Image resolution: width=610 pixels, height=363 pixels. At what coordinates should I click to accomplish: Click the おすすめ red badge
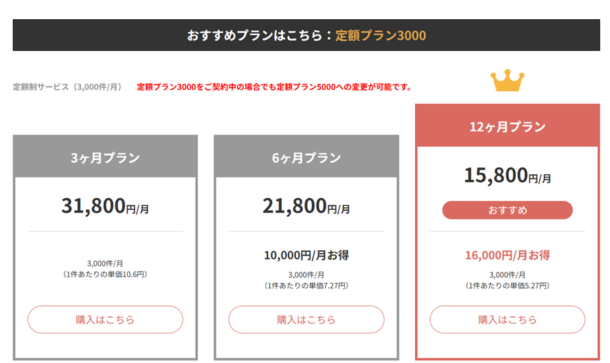[x=507, y=210]
